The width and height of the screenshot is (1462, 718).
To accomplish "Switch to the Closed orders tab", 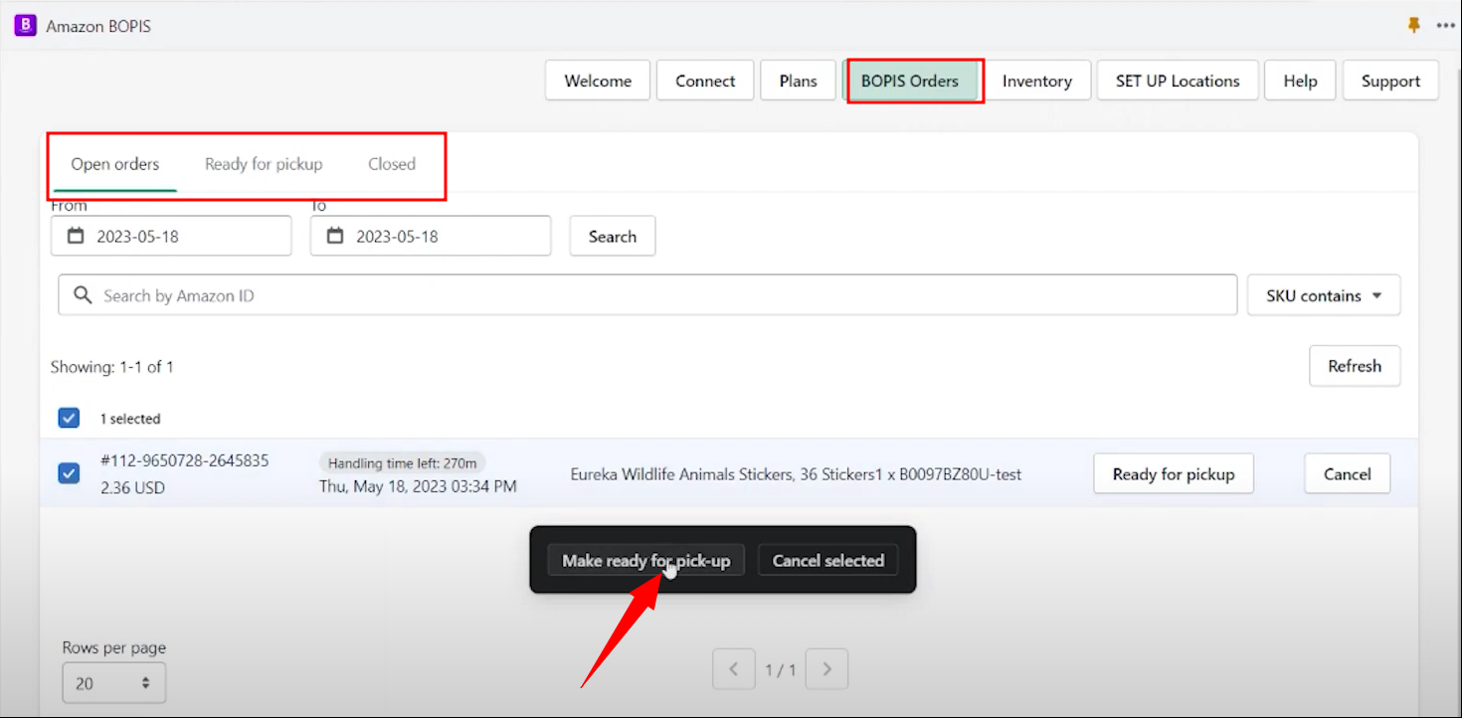I will [x=392, y=164].
